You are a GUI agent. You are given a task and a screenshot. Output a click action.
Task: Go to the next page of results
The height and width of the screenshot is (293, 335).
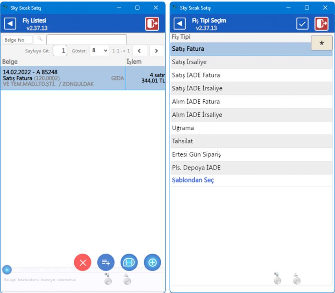pos(156,51)
